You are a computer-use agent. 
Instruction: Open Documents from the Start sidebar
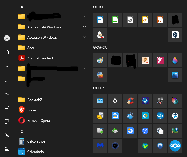(7, 52)
